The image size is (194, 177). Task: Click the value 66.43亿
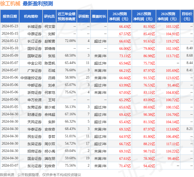125,27
